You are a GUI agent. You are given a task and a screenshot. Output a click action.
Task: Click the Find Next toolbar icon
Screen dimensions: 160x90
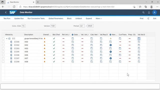tap(148, 18)
